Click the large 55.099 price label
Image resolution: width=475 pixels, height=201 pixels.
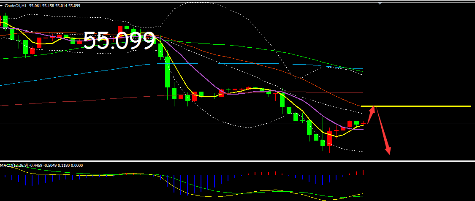click(x=119, y=41)
